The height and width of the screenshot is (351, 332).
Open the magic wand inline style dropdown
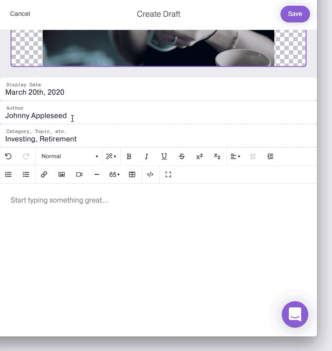111,156
